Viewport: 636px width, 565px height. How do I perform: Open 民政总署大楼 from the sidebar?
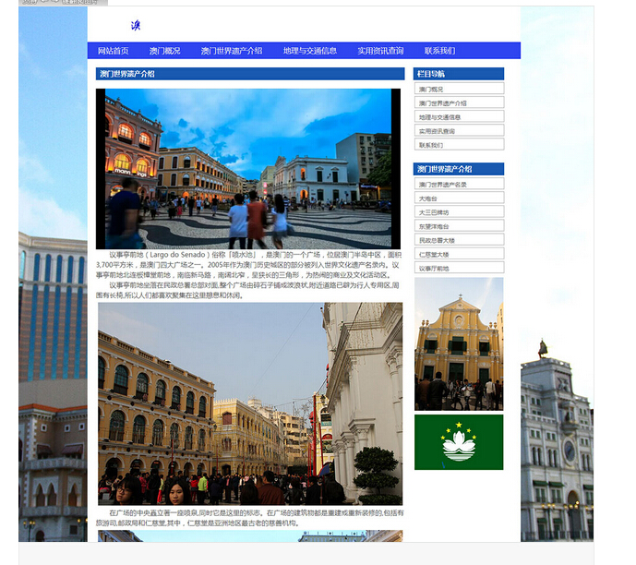(459, 240)
